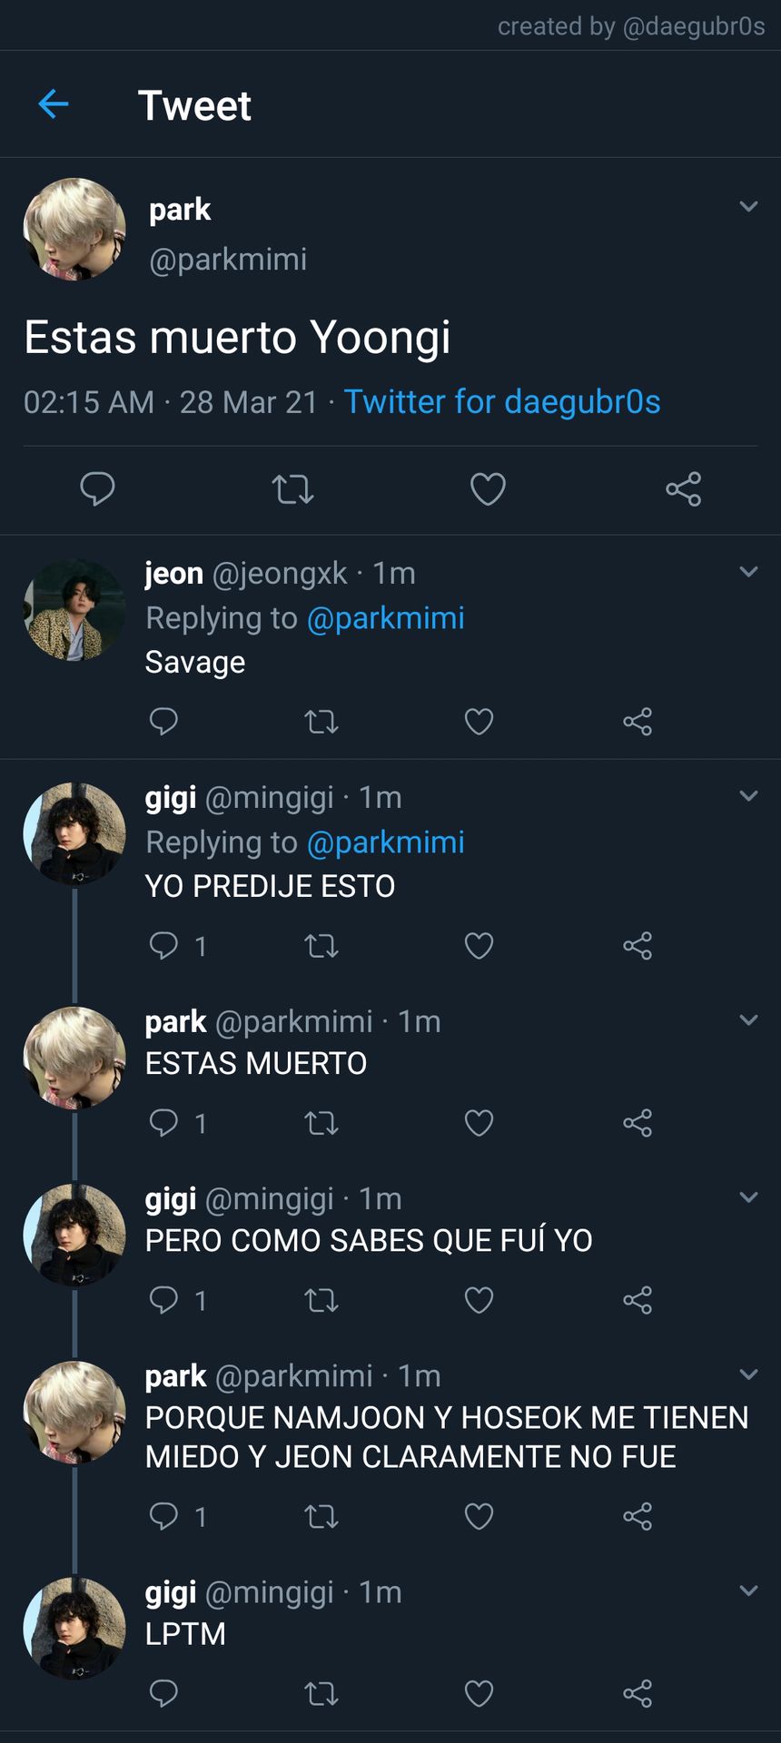Expand options chevron on gigi's 'LPTM' tweet
This screenshot has width=781, height=1743.
(x=748, y=1590)
